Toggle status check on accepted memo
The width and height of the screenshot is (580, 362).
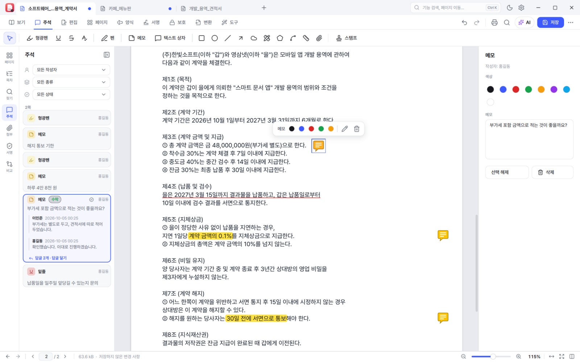pyautogui.click(x=91, y=199)
